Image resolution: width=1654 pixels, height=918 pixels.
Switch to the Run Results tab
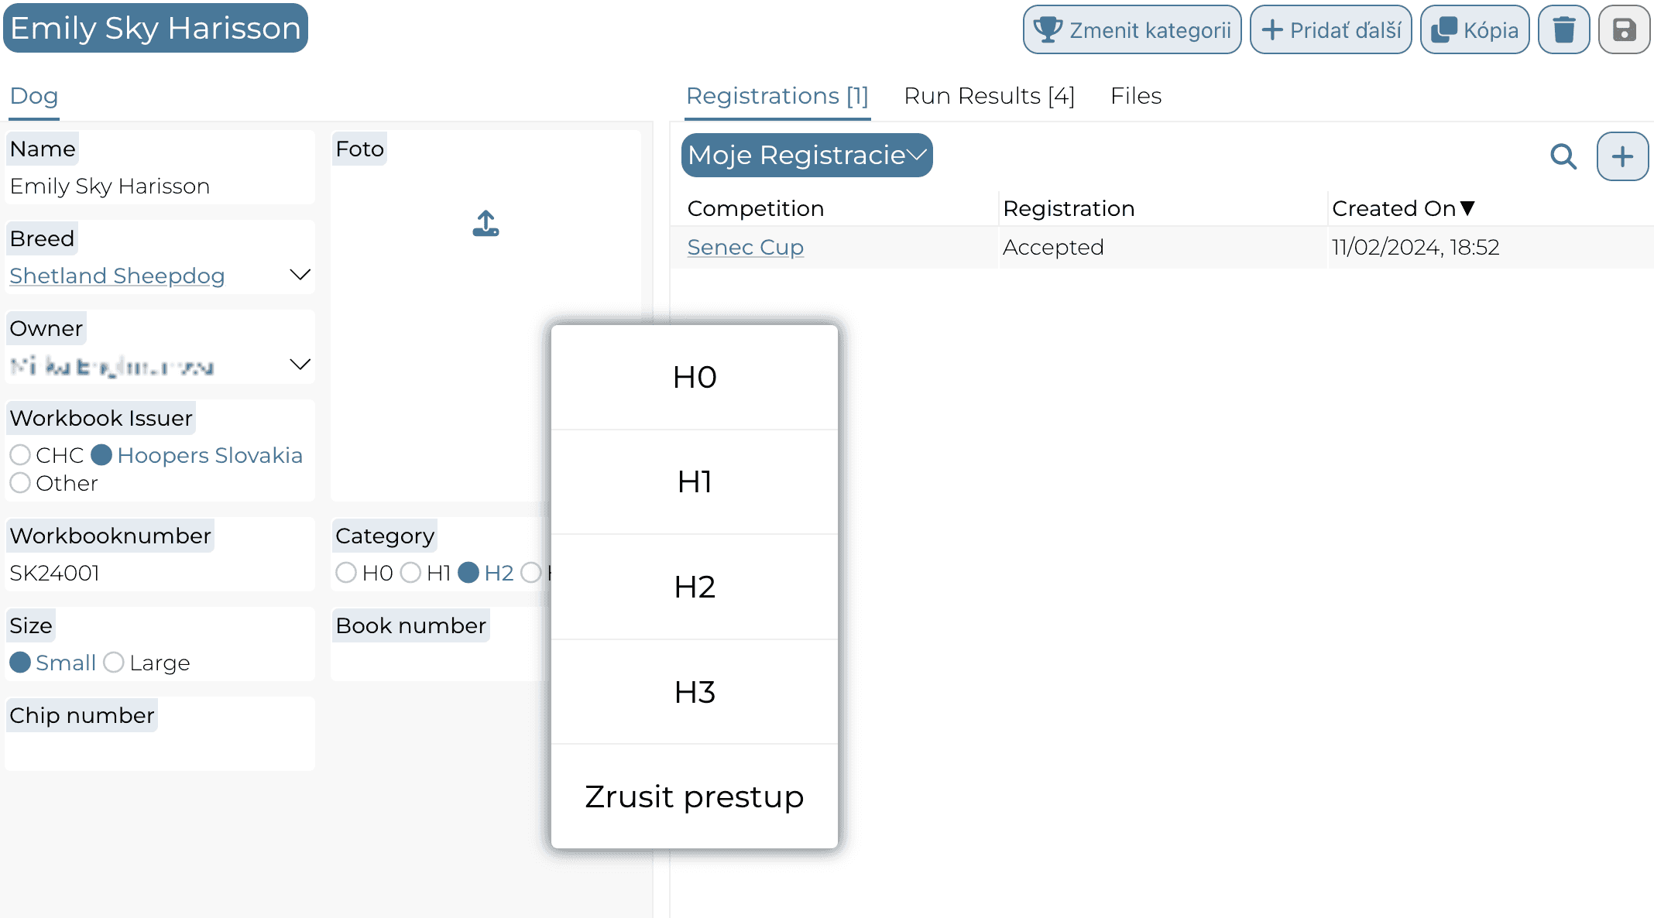click(x=989, y=96)
